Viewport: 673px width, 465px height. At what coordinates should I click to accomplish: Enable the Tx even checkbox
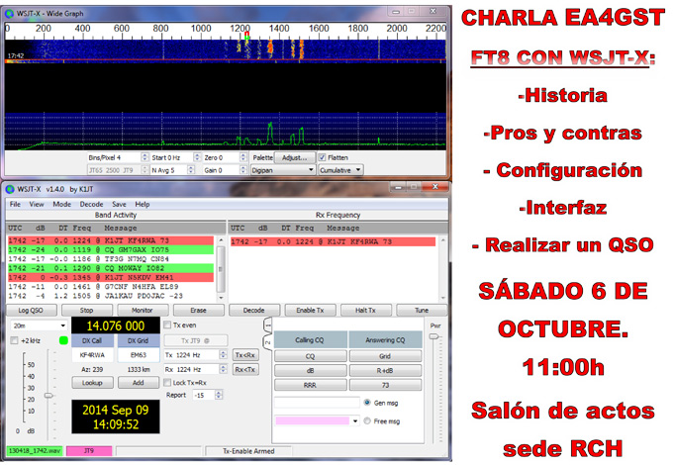pyautogui.click(x=167, y=325)
